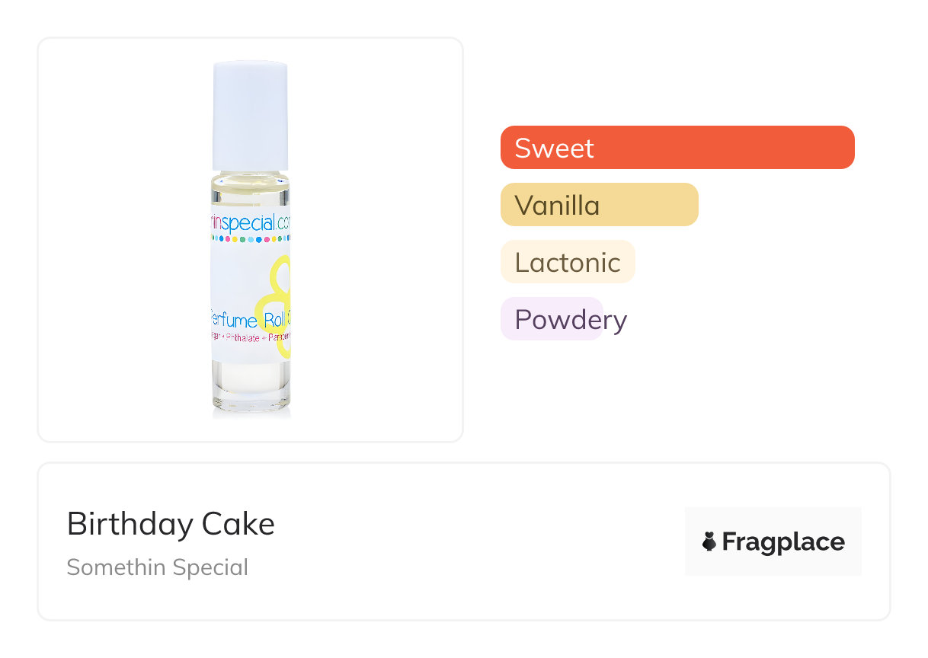The height and width of the screenshot is (658, 928).
Task: Click the clear glass bottle base
Action: (x=251, y=387)
